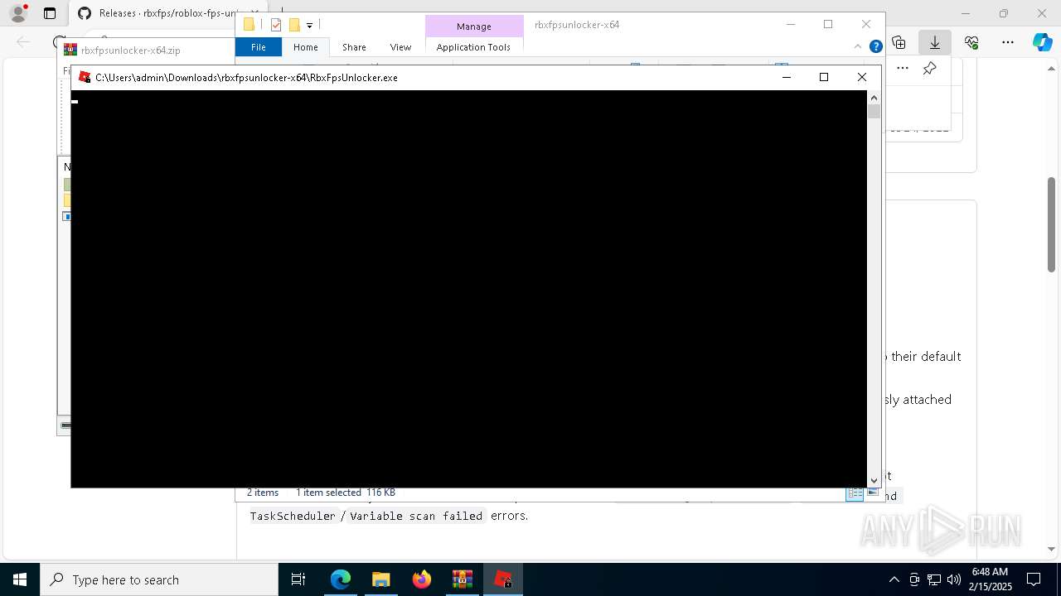Open clock showing 6:48 AM
Screen dimensions: 1061x596
click(991, 579)
